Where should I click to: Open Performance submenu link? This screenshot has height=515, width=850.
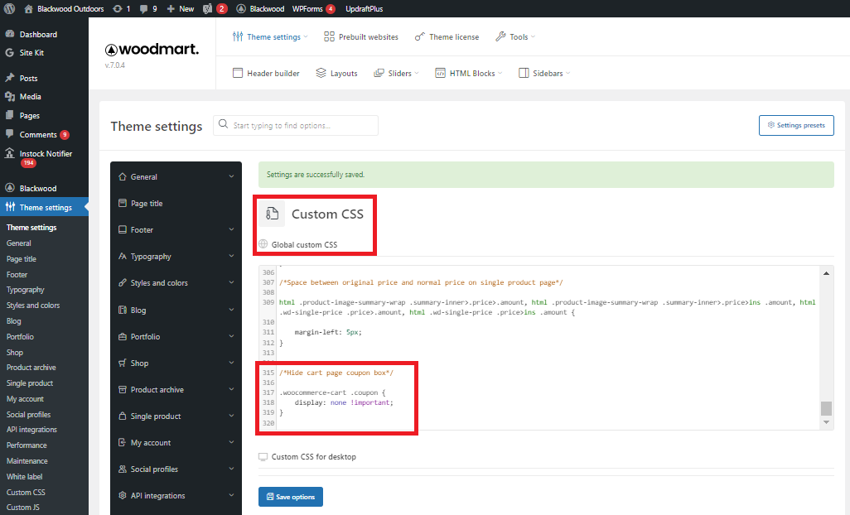coord(27,445)
